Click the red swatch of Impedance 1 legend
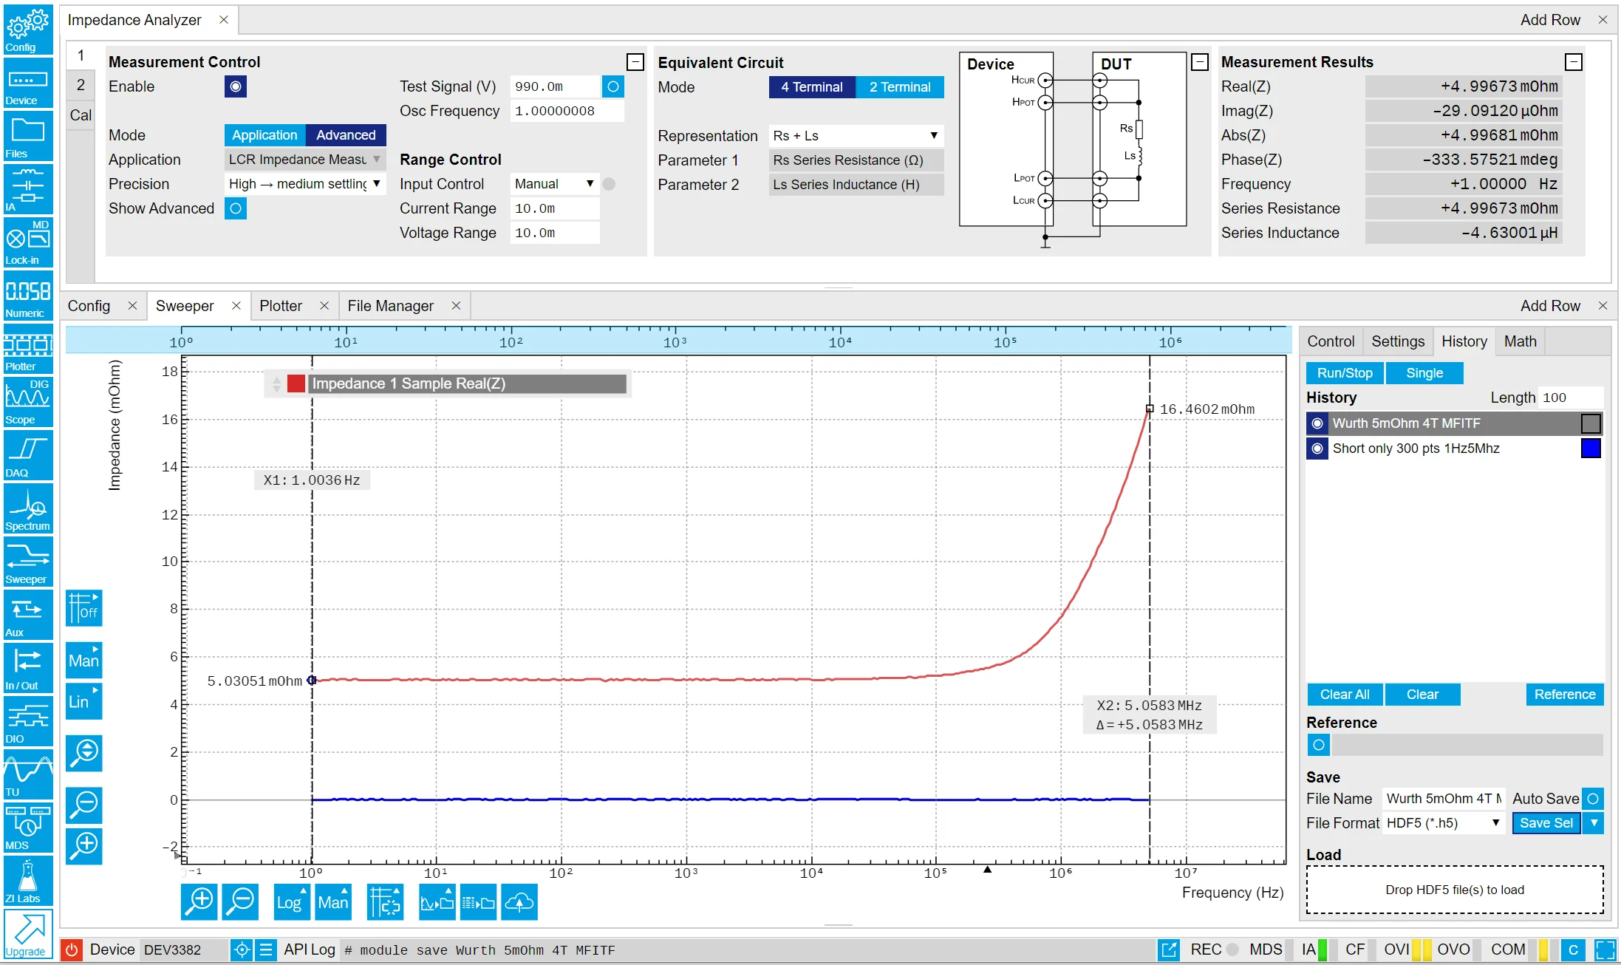1621x965 pixels. tap(296, 383)
